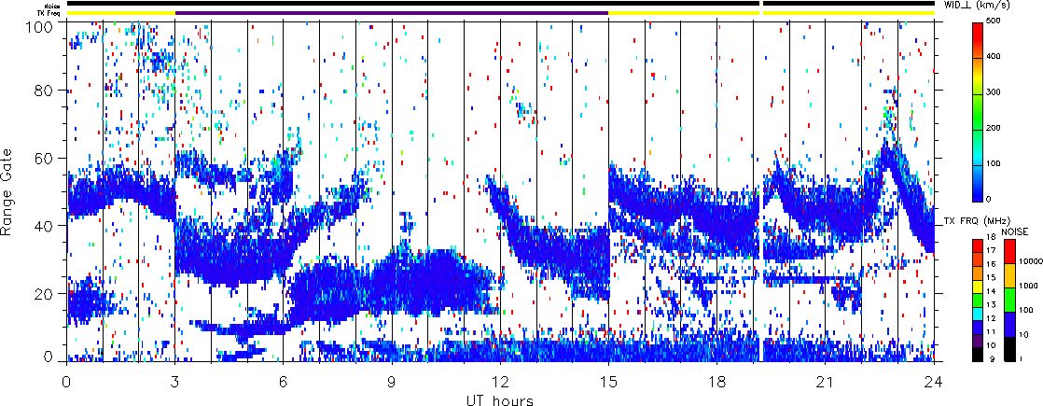The width and height of the screenshot is (1043, 406).
Task: Click the 'UT hours' x-axis title
Action: coord(499,400)
